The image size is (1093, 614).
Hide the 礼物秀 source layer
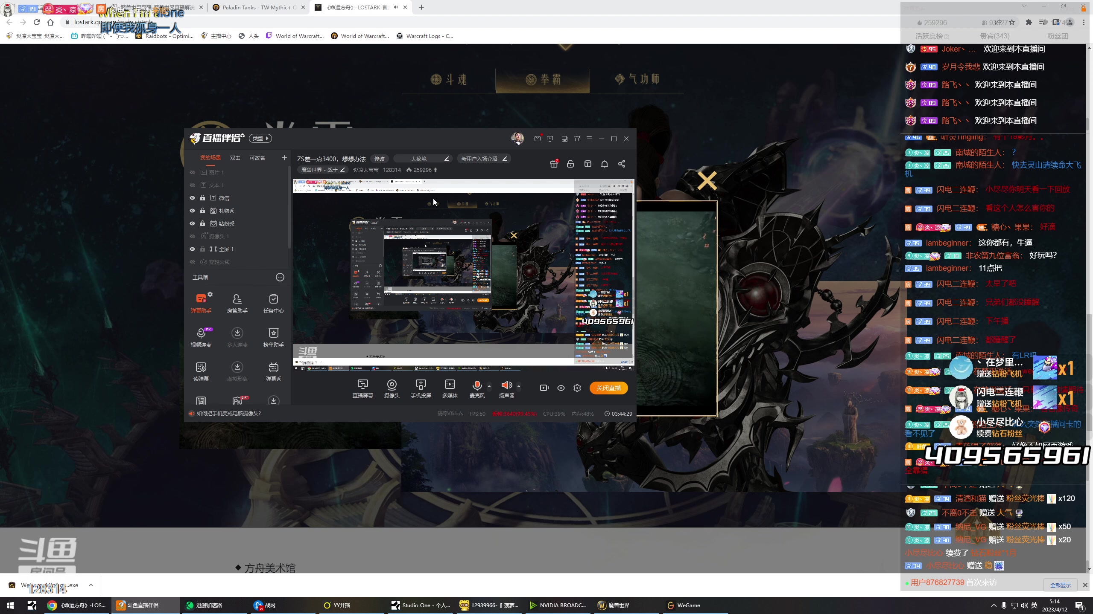[x=192, y=211]
